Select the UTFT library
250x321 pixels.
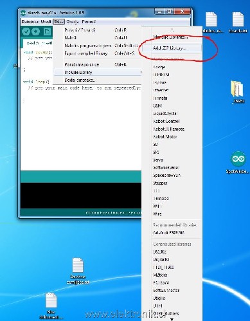pyautogui.click(x=157, y=306)
